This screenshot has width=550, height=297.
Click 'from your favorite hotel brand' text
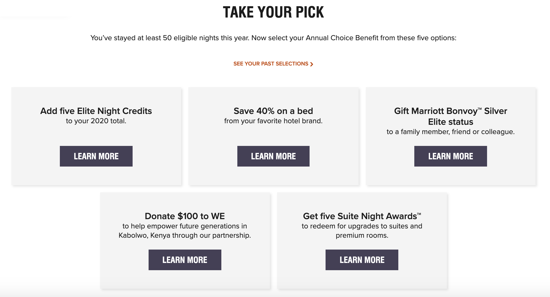point(273,121)
